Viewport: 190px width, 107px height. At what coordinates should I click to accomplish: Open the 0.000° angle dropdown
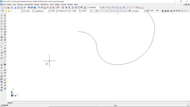click(x=80, y=11)
